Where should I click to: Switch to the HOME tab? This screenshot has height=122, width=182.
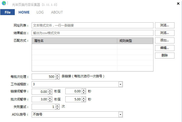(24, 12)
